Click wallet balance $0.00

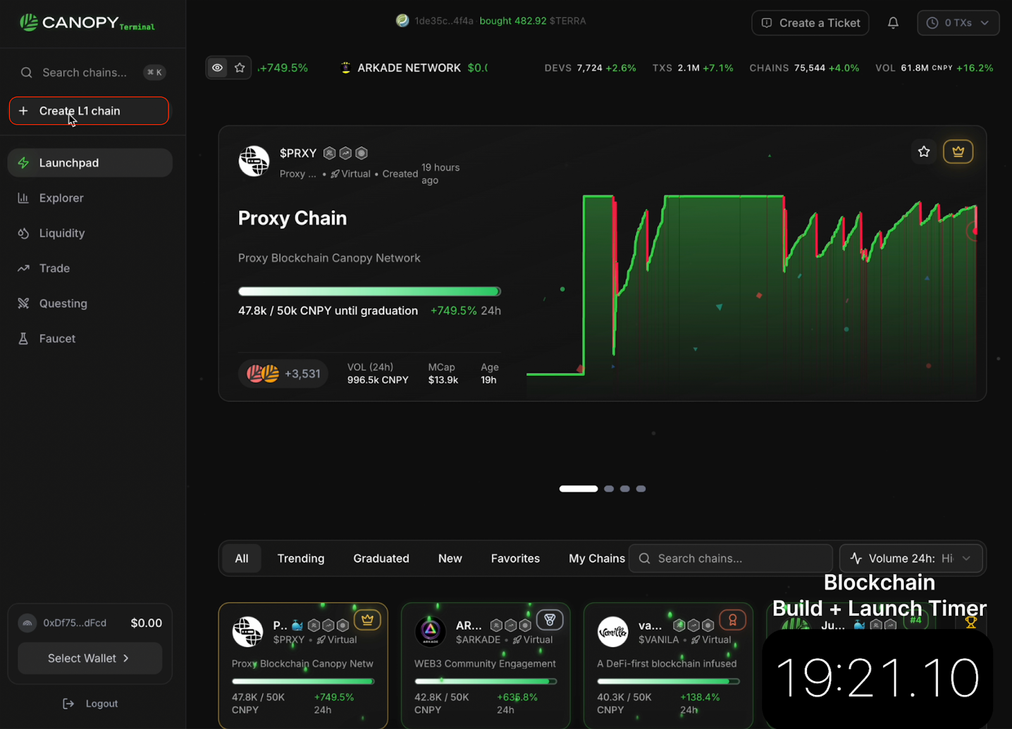(146, 623)
